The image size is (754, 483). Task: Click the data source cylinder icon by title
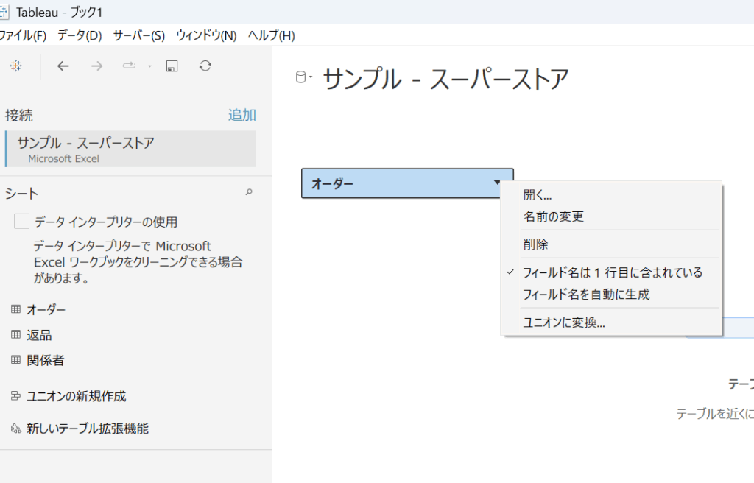[x=300, y=78]
